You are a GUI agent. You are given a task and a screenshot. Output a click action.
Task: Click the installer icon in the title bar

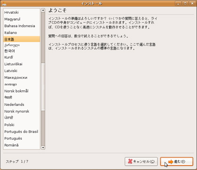pyautogui.click(x=4, y=3)
